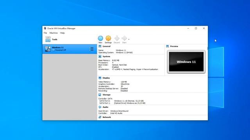Click the Windows 11 VM OS icon

tap(48, 49)
